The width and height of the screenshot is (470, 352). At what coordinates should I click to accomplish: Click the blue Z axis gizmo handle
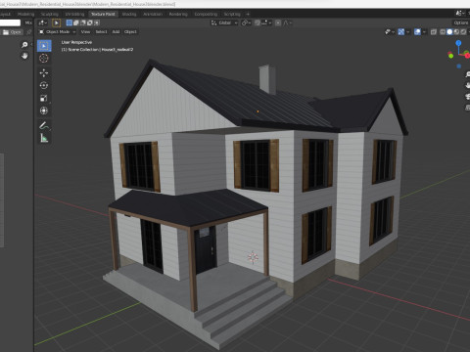pos(458,43)
